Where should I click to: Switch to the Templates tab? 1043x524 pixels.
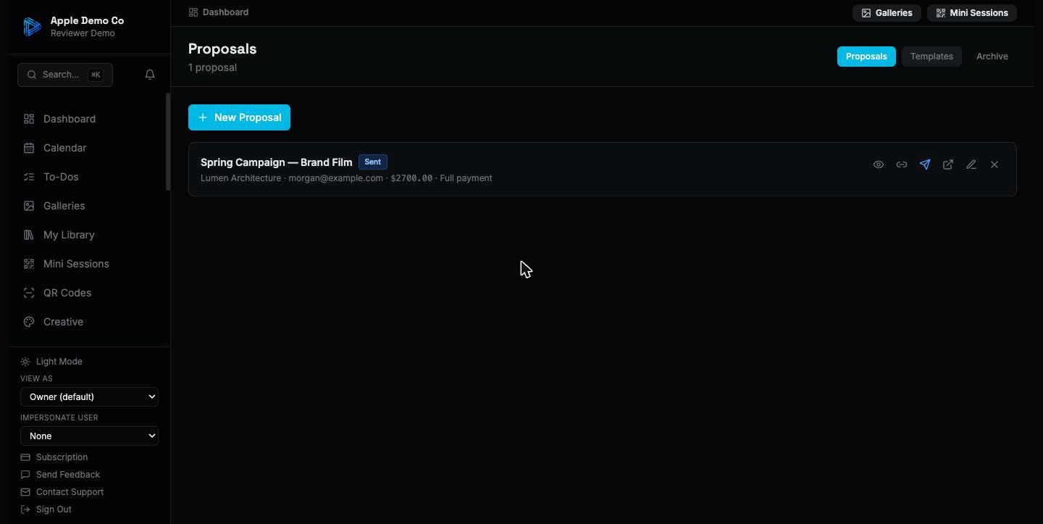931,57
